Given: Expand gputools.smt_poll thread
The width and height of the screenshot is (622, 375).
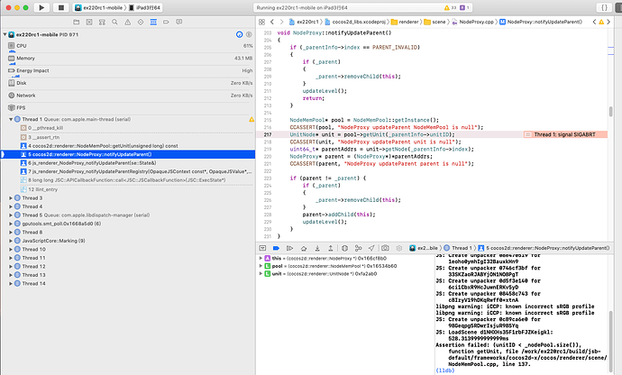Looking at the screenshot, I should [11, 224].
